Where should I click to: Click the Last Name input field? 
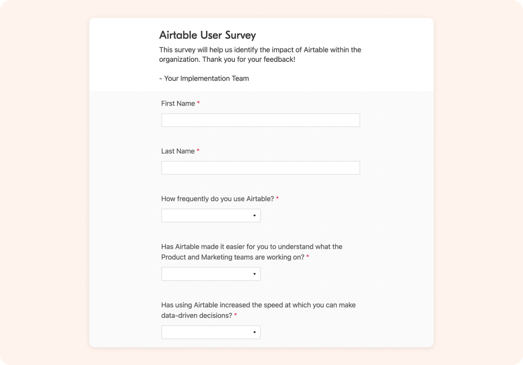(260, 168)
